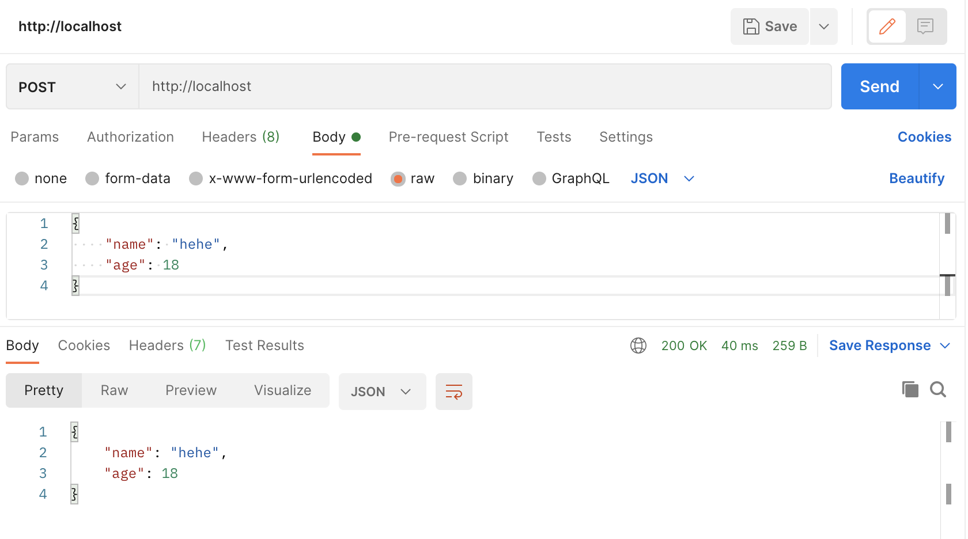The width and height of the screenshot is (968, 539).
Task: Click the 18 age value in request body
Action: (x=171, y=265)
